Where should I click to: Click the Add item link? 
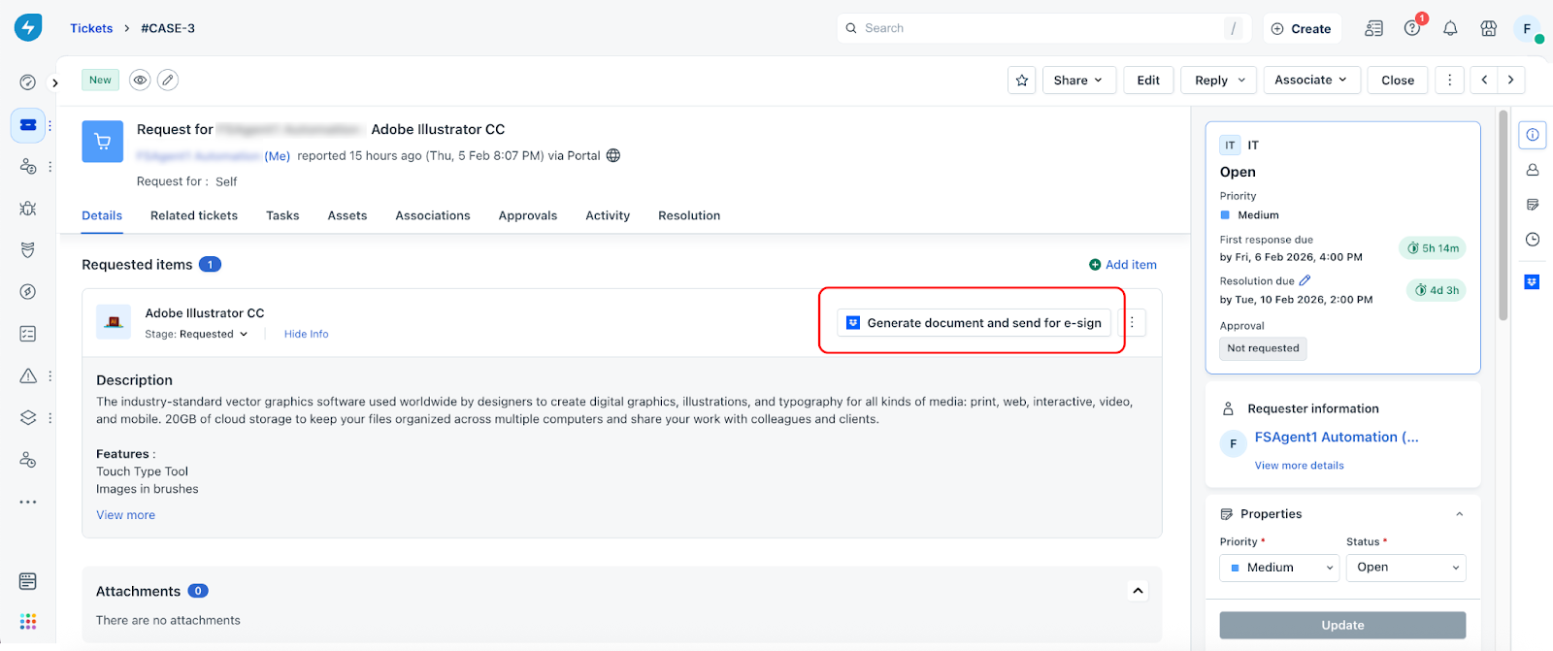pos(1123,265)
